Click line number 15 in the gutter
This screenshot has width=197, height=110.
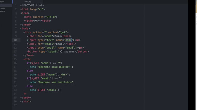(x=15, y=59)
